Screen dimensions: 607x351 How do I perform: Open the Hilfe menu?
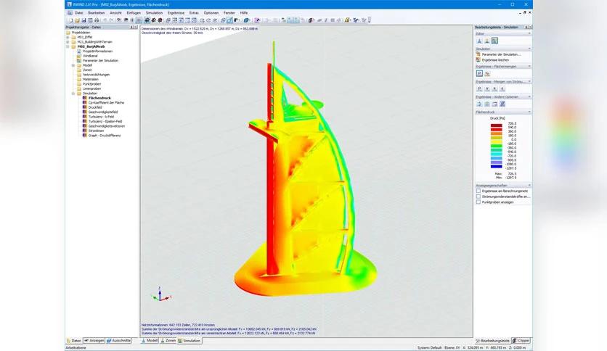coord(243,13)
